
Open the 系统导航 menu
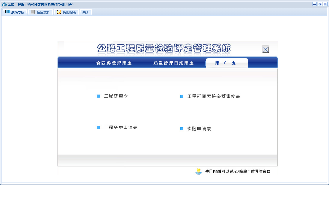pyautogui.click(x=15, y=12)
